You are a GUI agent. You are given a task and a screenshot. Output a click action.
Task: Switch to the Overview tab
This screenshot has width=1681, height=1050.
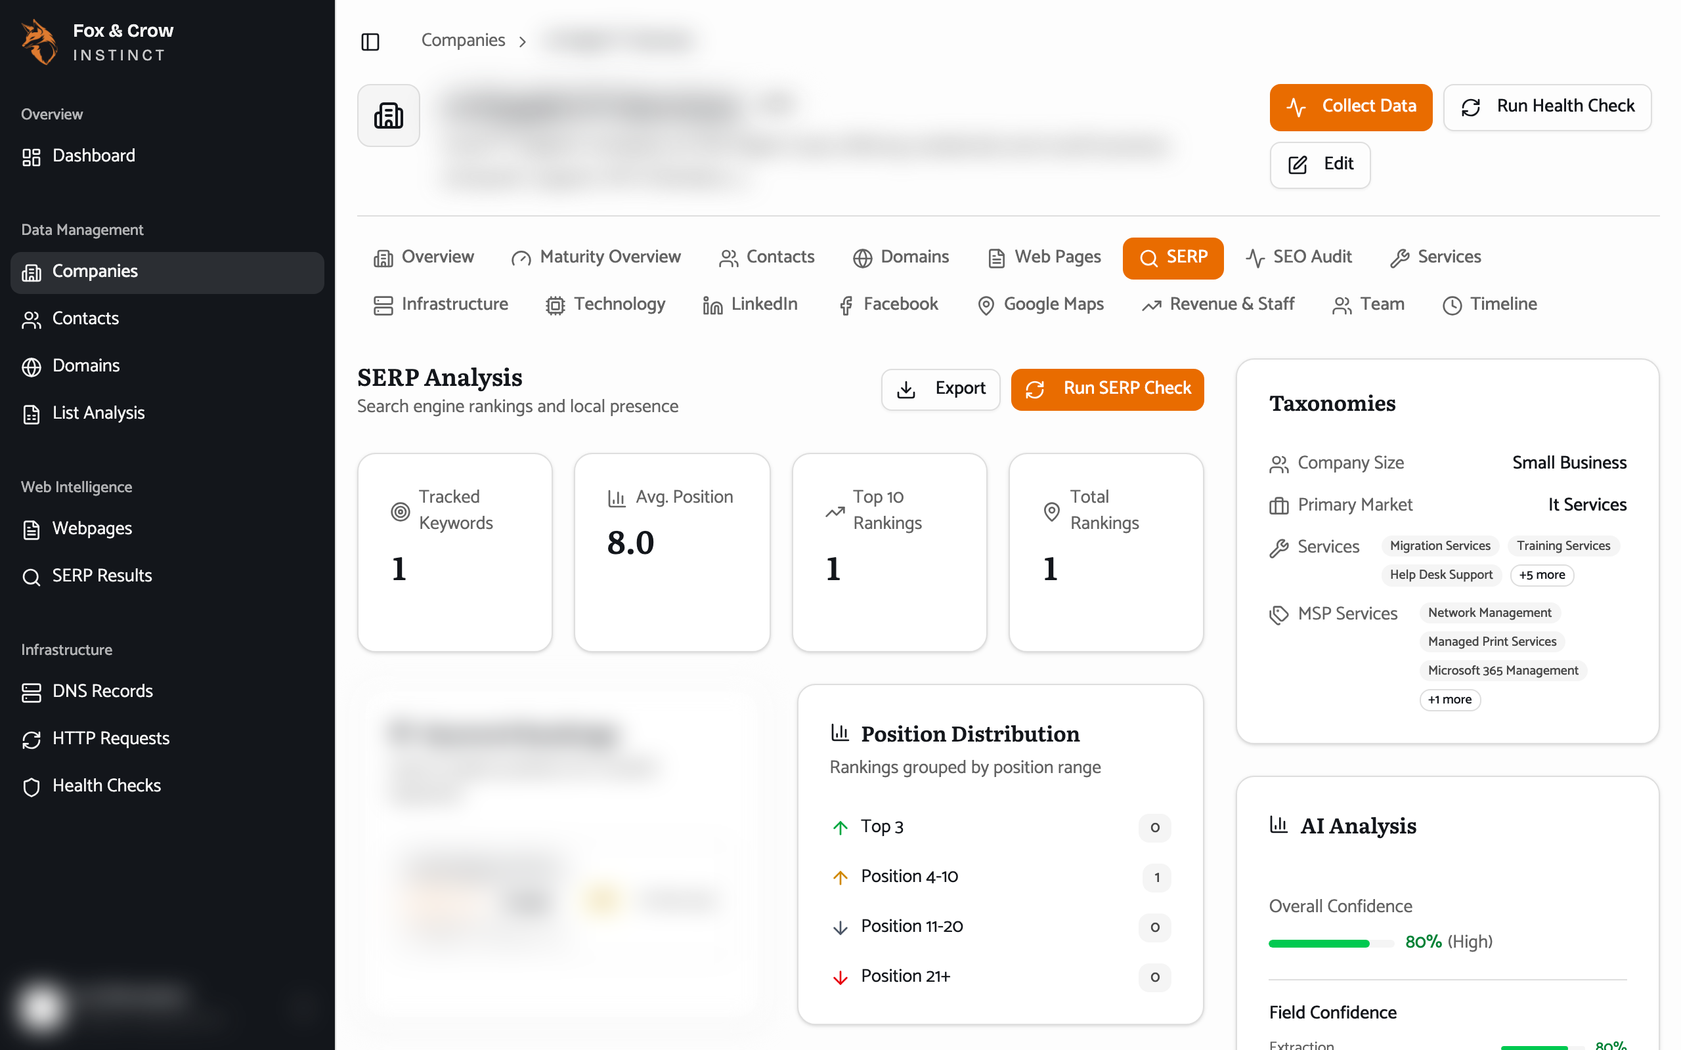[424, 258]
